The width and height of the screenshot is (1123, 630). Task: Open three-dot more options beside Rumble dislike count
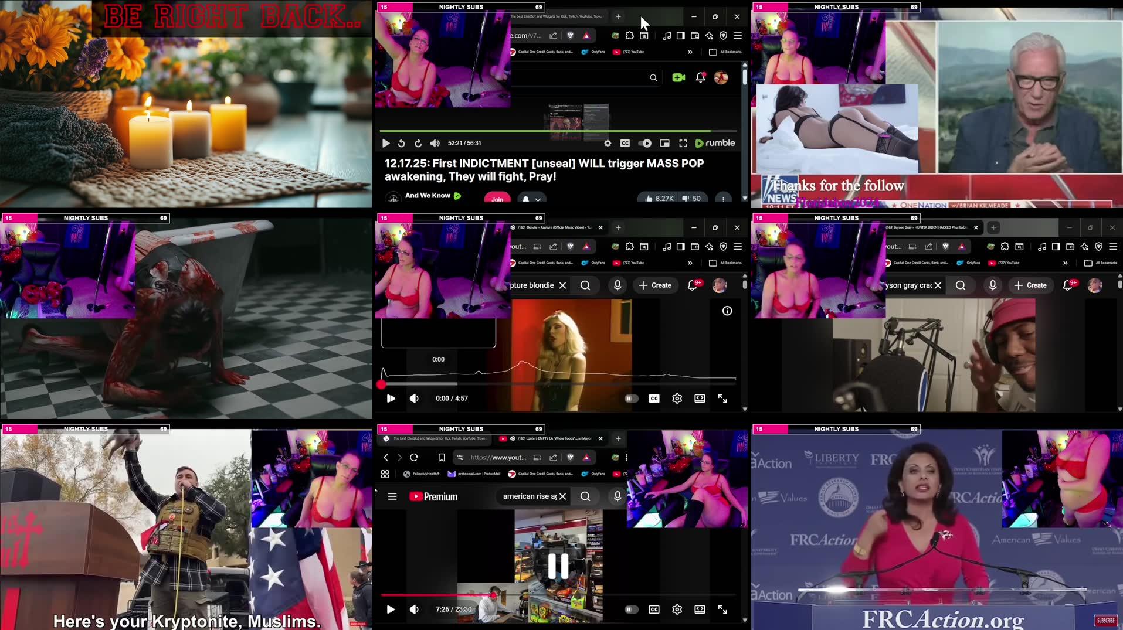click(x=723, y=199)
